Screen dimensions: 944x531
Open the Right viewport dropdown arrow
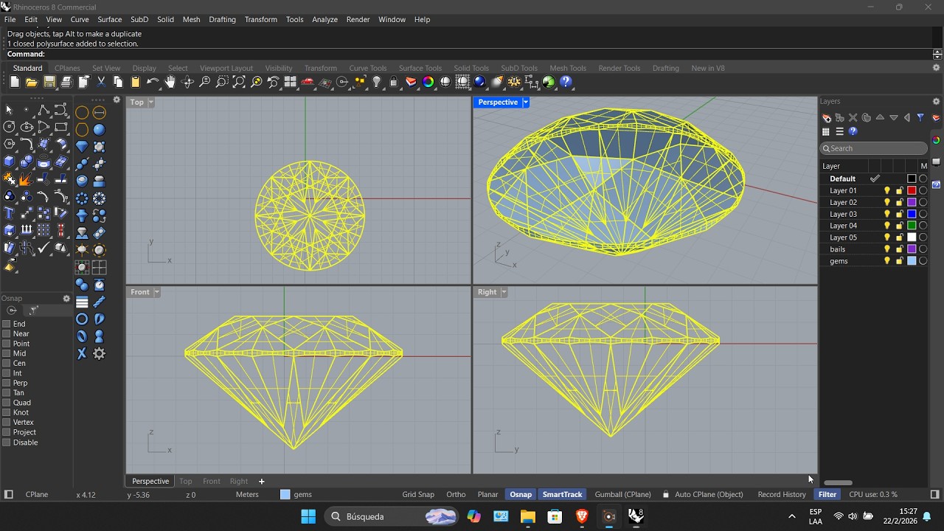(504, 292)
